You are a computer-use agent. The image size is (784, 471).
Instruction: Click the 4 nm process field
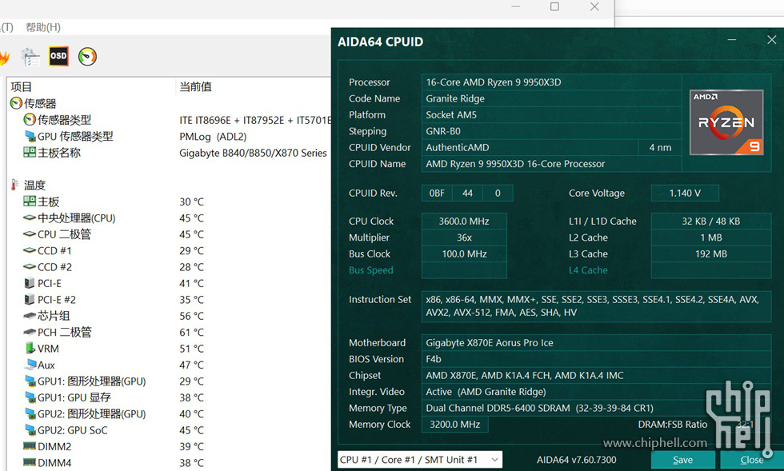point(660,147)
